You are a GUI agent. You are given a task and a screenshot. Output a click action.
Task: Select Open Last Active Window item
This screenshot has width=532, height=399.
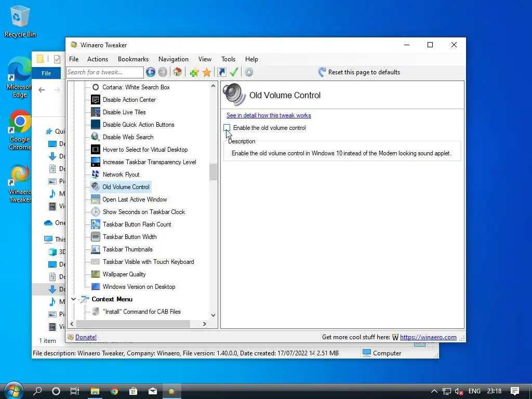pos(135,199)
